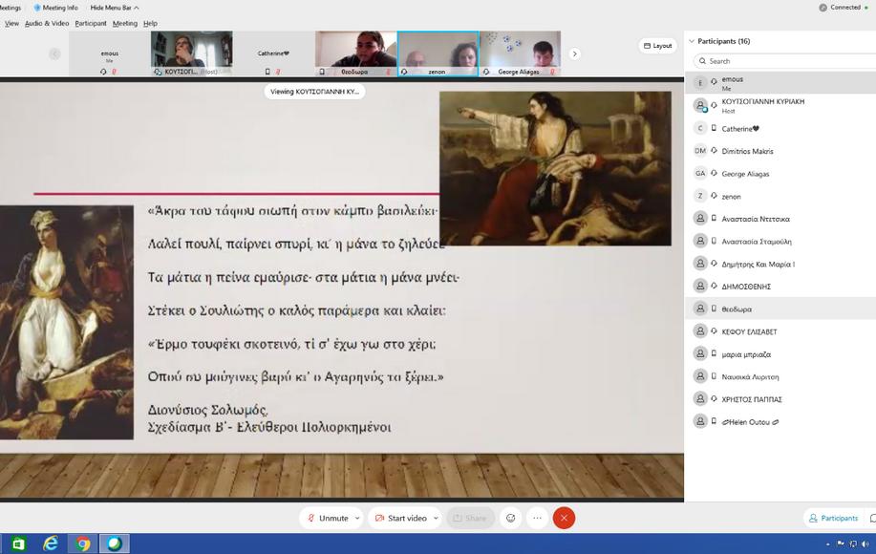Open Google Chrome from taskbar
The height and width of the screenshot is (554, 876).
coord(83,543)
